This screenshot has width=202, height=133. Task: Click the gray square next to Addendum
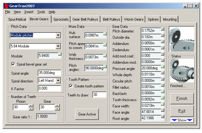point(163,42)
